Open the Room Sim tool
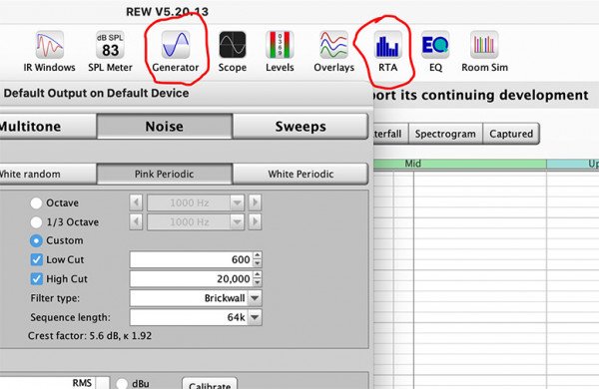The width and height of the screenshot is (599, 389). pos(484,52)
